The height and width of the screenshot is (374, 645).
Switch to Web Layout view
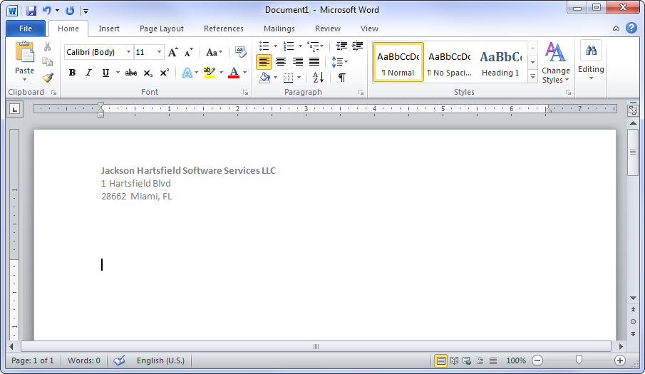(467, 361)
